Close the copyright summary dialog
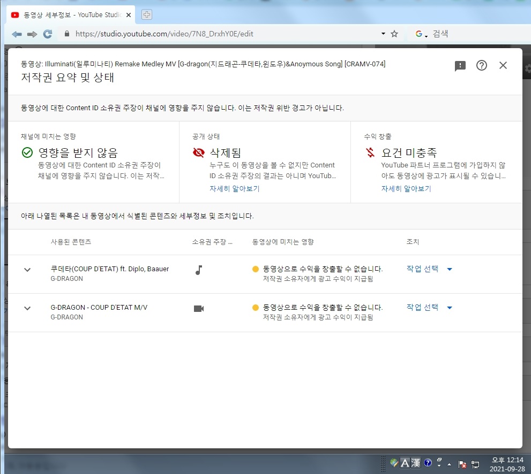Viewport: 531px width, 474px height. pos(503,65)
